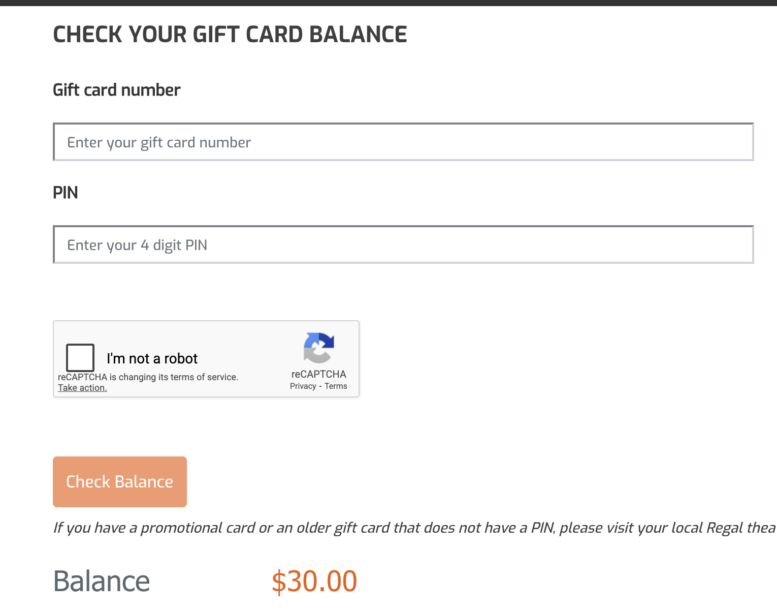This screenshot has width=777, height=612.
Task: Click the "PIN" field label
Action: (x=66, y=193)
